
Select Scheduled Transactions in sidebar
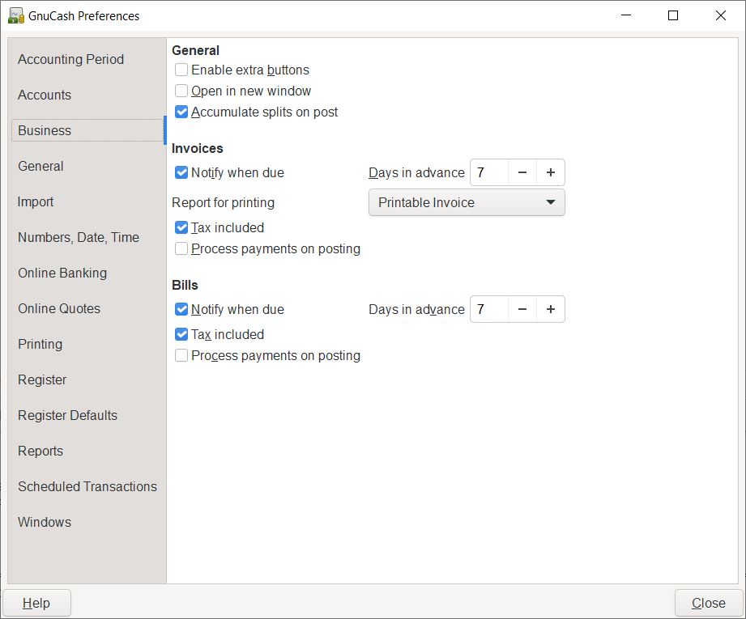pyautogui.click(x=87, y=486)
